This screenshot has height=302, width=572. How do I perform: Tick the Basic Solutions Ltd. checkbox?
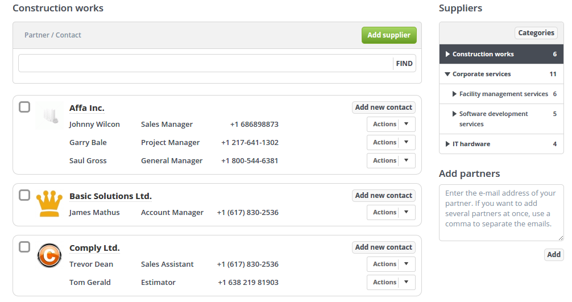click(x=24, y=195)
